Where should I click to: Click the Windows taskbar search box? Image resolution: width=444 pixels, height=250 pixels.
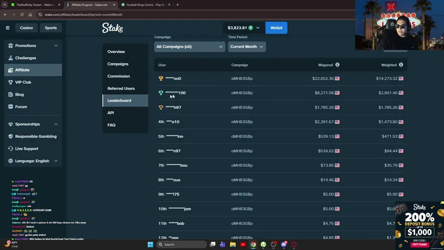(182, 244)
